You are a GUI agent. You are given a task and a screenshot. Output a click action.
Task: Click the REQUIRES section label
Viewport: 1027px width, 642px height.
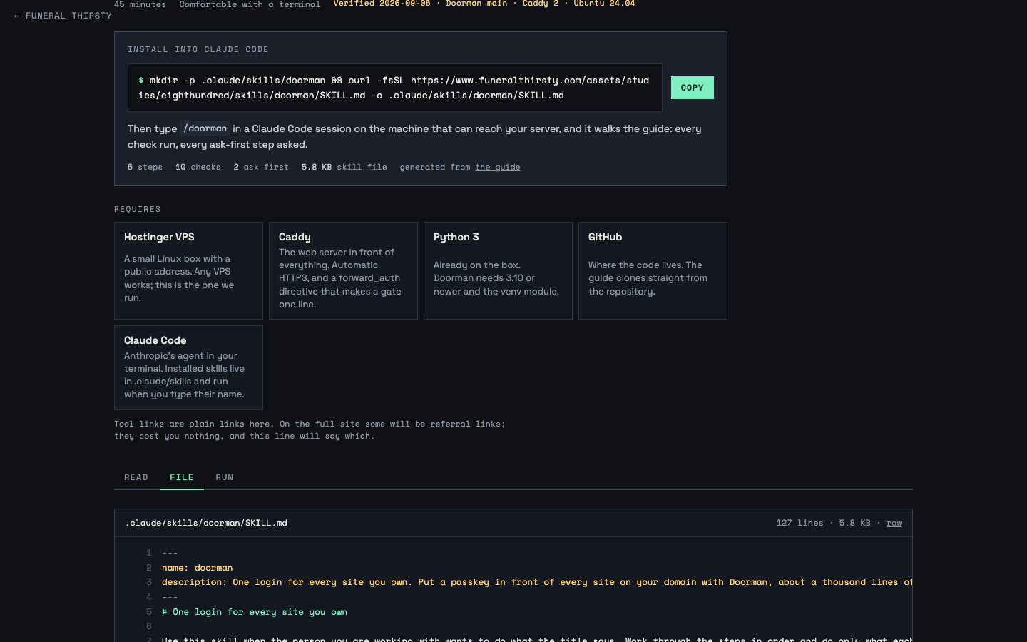(138, 209)
